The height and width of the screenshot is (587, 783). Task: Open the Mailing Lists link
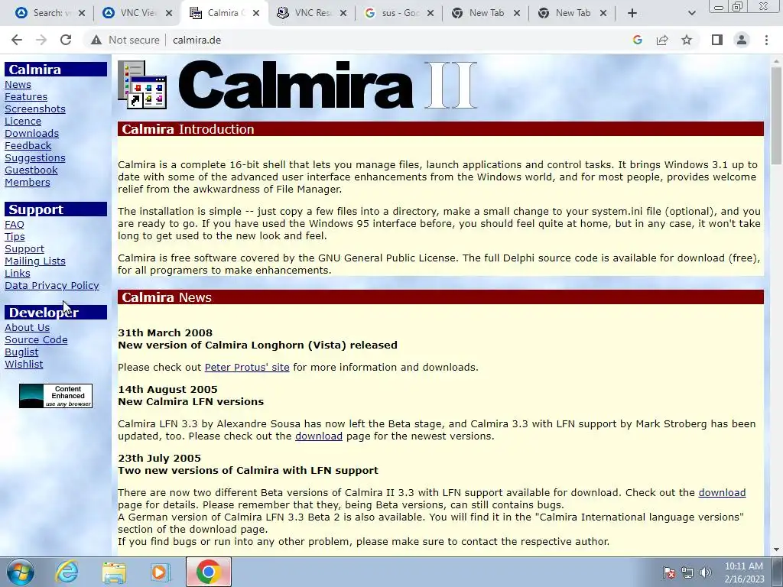pyautogui.click(x=35, y=261)
